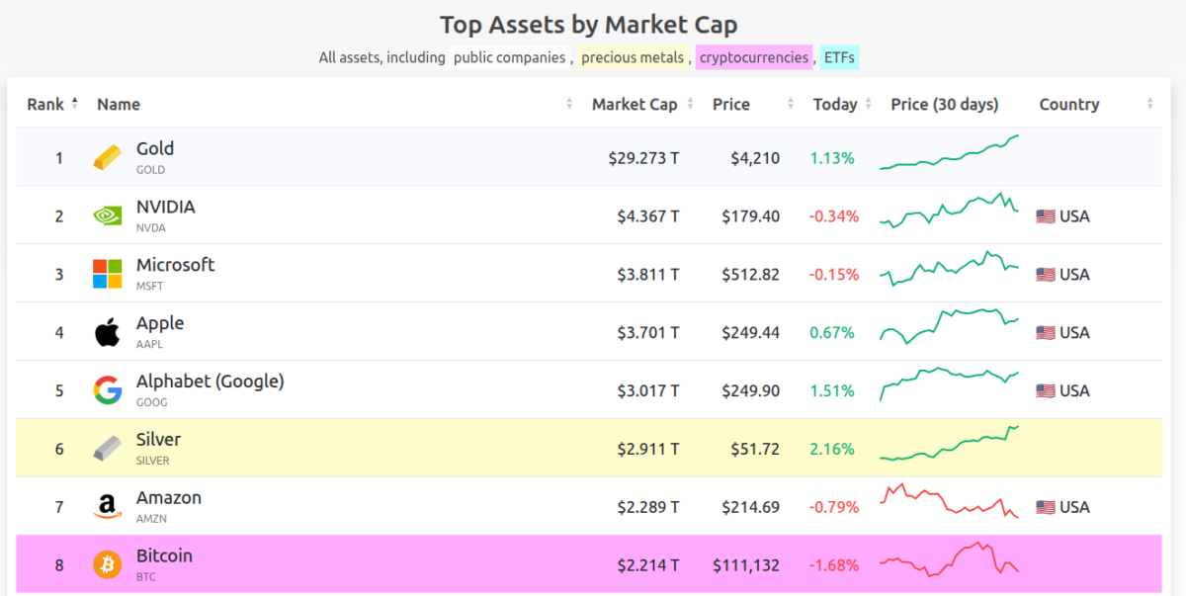Click the Google logo icon

pos(108,390)
